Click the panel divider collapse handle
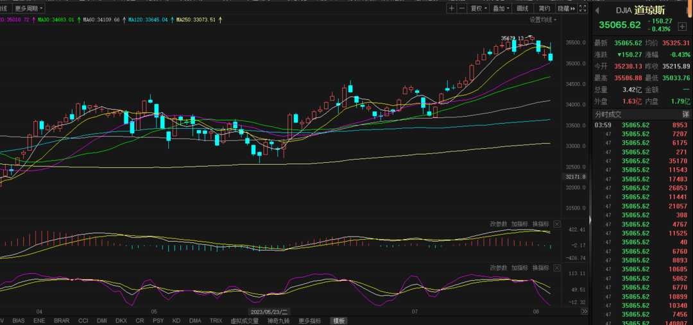Image resolution: width=693 pixels, height=325 pixels. coord(584,311)
